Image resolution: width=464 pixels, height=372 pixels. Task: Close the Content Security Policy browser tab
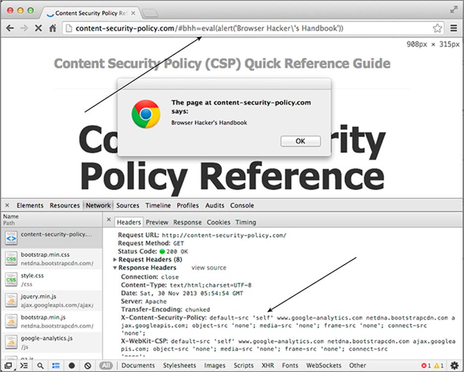click(133, 13)
